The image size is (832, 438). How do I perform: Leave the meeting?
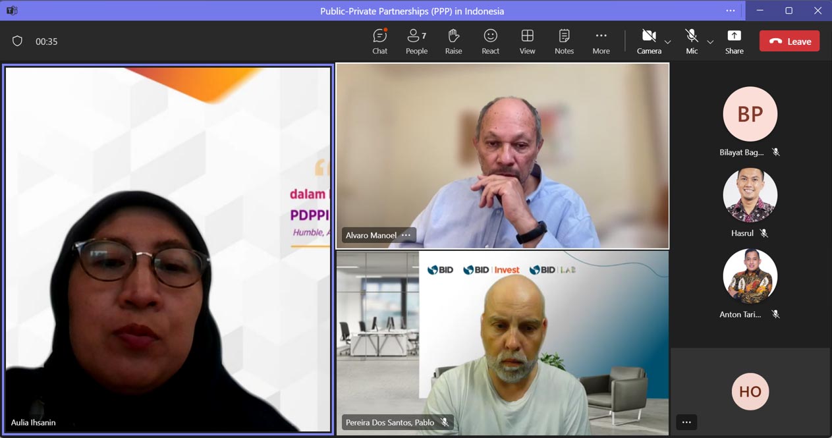[789, 41]
